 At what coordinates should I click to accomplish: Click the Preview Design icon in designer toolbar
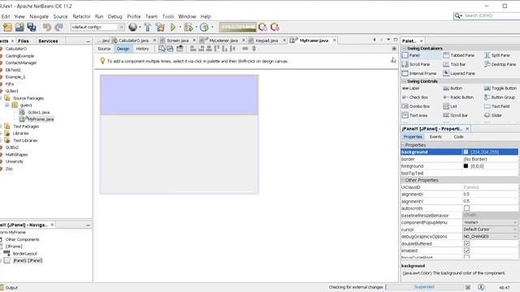180,49
